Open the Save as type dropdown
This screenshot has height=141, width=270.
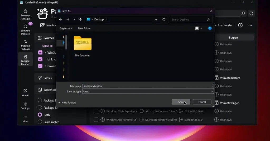click(x=212, y=92)
